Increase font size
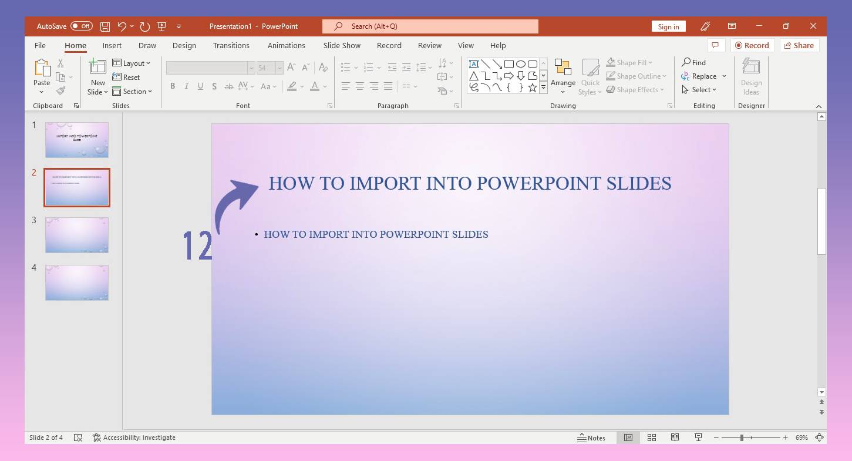This screenshot has height=461, width=852. 292,68
